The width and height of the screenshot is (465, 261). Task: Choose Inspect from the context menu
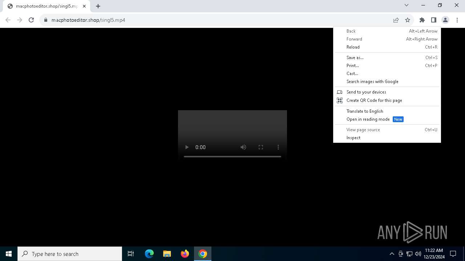click(x=387, y=138)
